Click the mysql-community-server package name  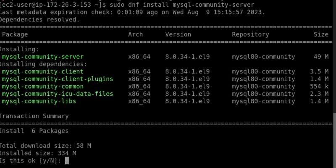pos(43,57)
